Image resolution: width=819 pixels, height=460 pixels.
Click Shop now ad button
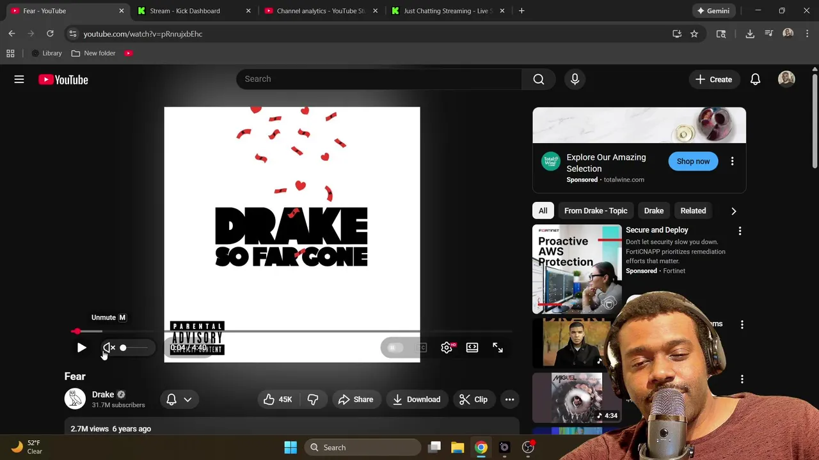click(x=693, y=162)
